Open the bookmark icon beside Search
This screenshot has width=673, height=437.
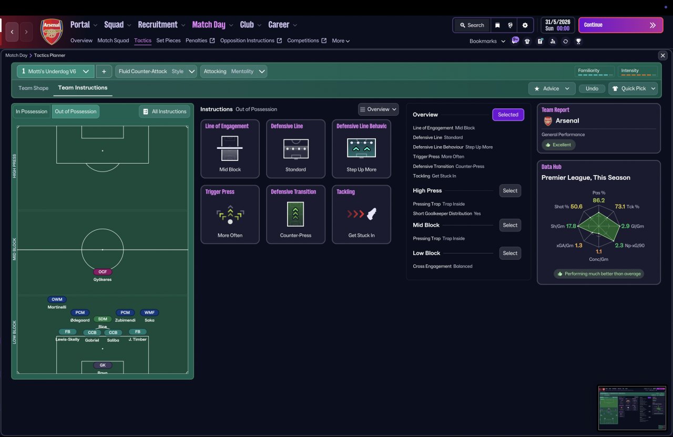(497, 25)
